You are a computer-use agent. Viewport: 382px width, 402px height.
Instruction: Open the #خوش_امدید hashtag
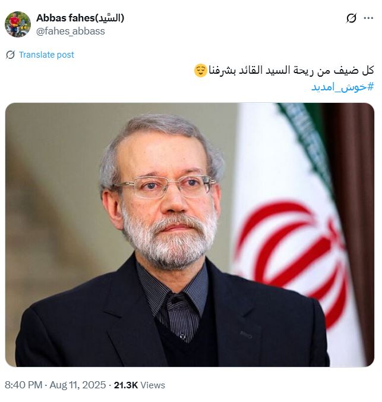pyautogui.click(x=343, y=87)
